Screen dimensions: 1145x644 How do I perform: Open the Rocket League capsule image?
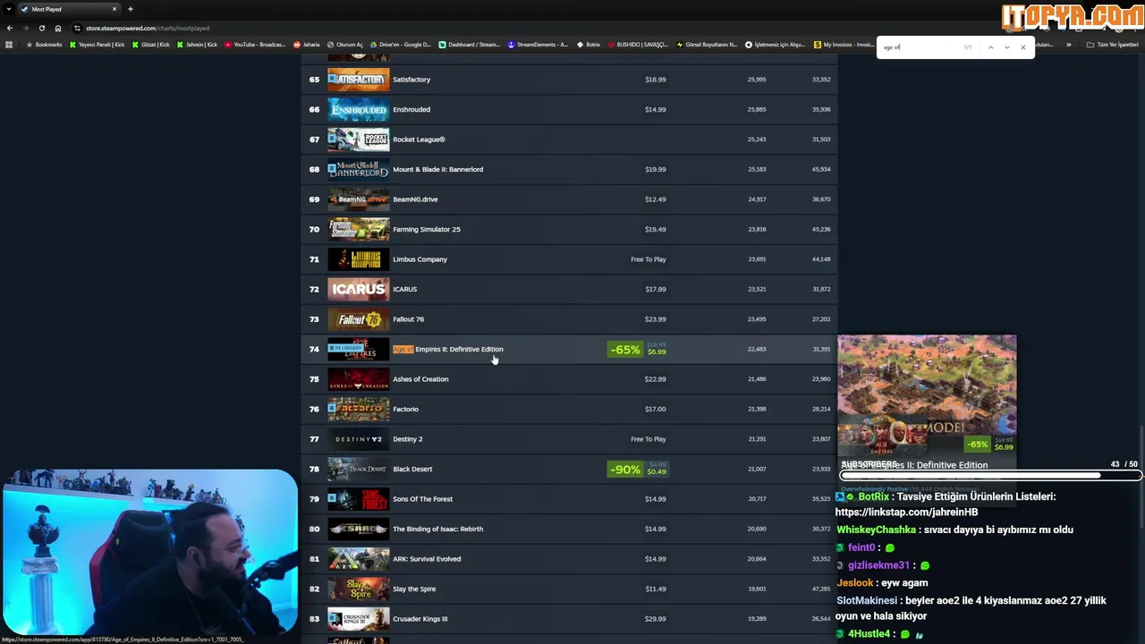[358, 140]
